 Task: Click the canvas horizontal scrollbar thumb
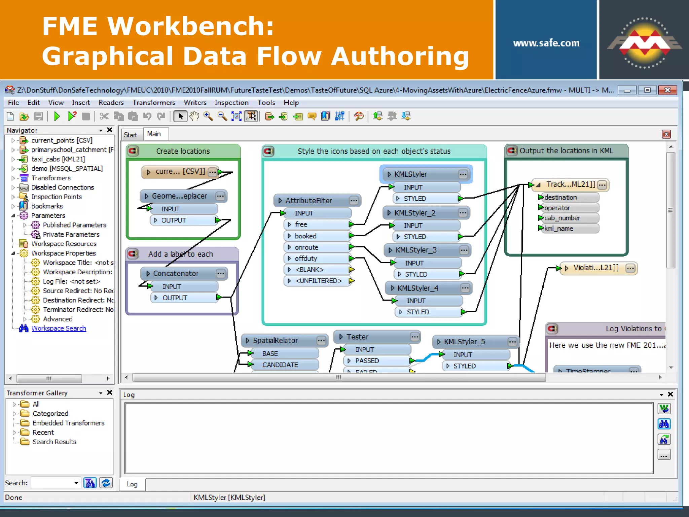click(339, 378)
